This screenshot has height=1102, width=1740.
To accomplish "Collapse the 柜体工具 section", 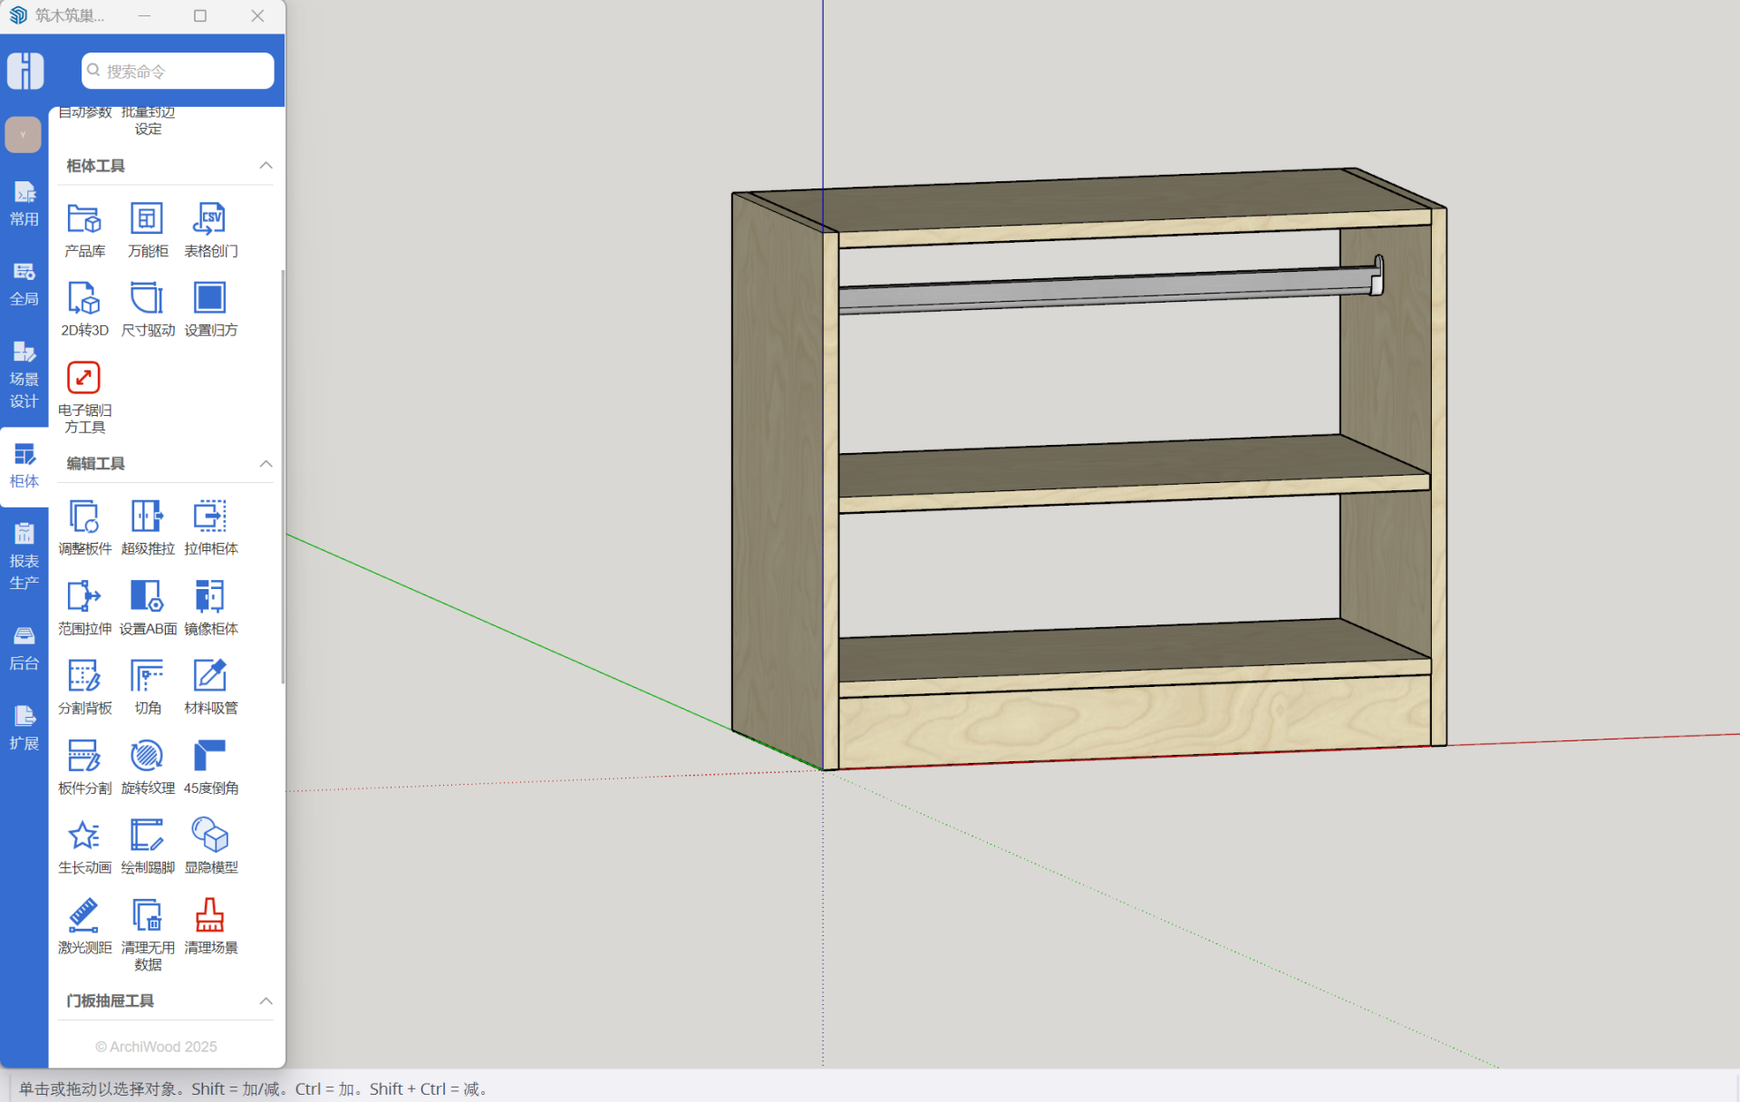I will [x=266, y=166].
